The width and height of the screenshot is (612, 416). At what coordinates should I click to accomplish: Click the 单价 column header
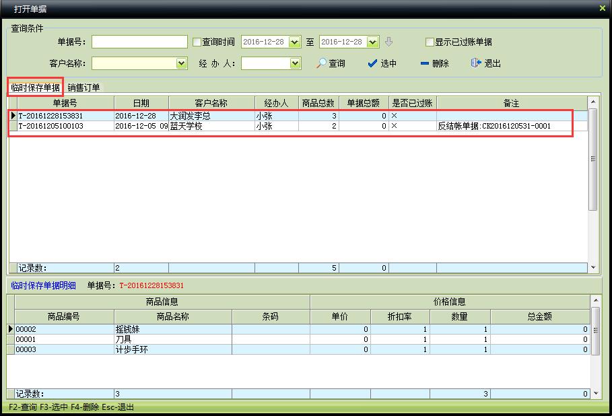[340, 316]
